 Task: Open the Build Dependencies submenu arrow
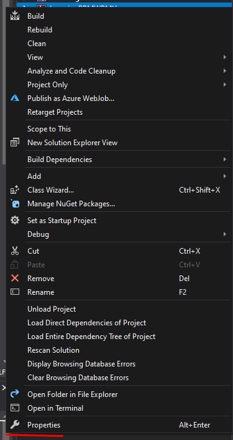click(x=224, y=160)
